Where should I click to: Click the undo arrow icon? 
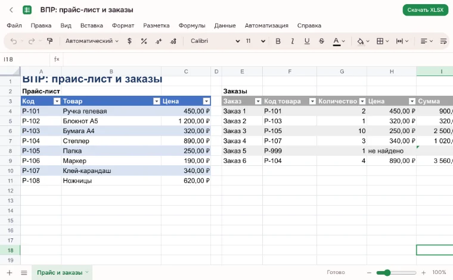point(14,41)
